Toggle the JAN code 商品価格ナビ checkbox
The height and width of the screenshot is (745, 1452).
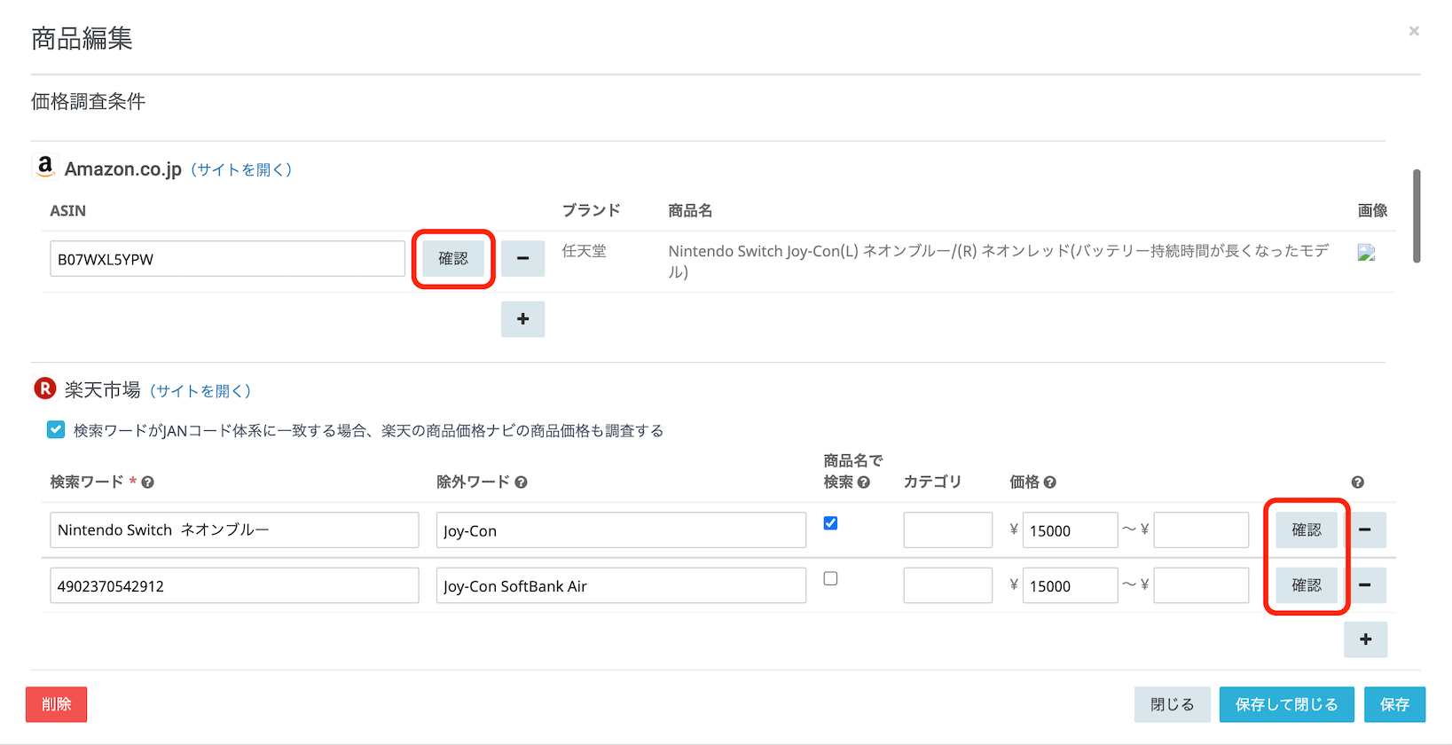pos(56,430)
